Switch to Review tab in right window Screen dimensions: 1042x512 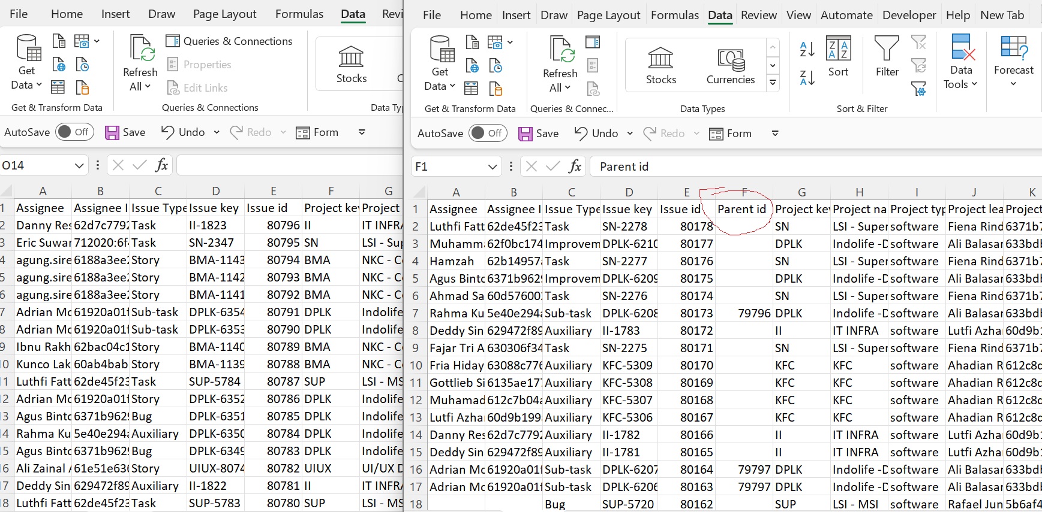[759, 15]
